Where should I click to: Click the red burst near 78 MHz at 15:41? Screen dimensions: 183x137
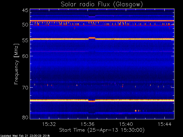coord(136,111)
